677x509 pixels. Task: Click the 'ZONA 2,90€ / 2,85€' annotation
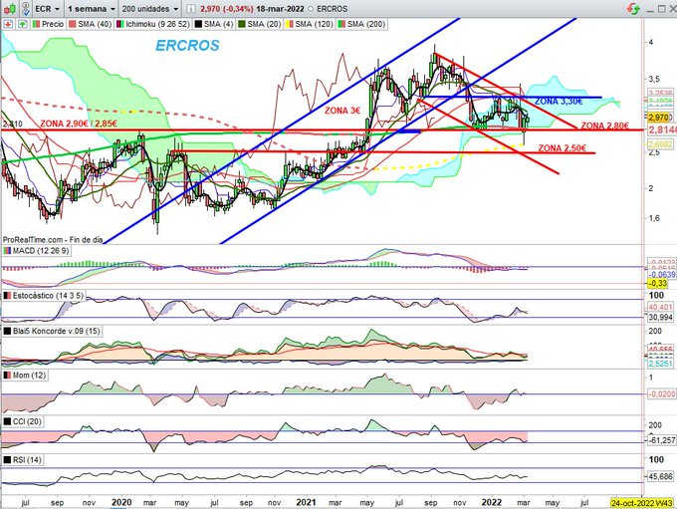point(79,124)
